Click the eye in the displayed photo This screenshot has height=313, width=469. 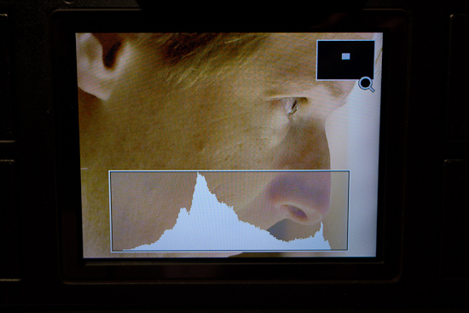pyautogui.click(x=292, y=106)
